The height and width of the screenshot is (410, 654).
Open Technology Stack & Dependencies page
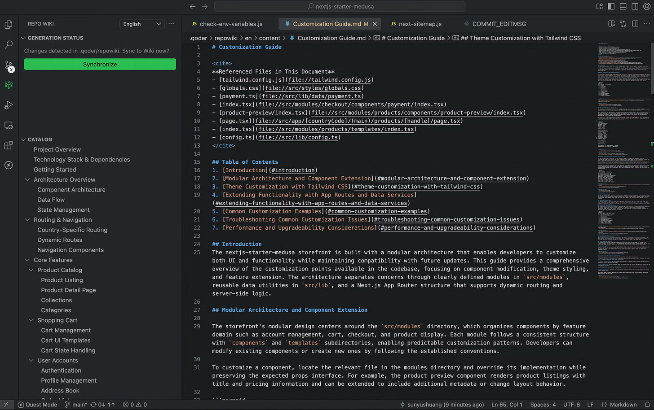[x=82, y=159]
